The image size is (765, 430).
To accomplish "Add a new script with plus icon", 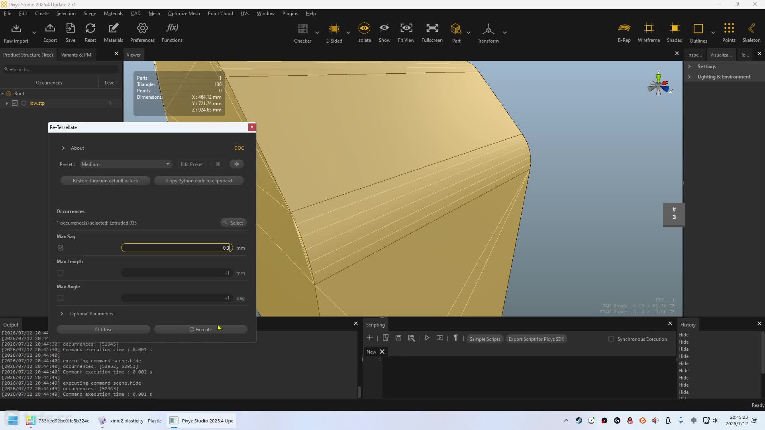I will coord(370,338).
